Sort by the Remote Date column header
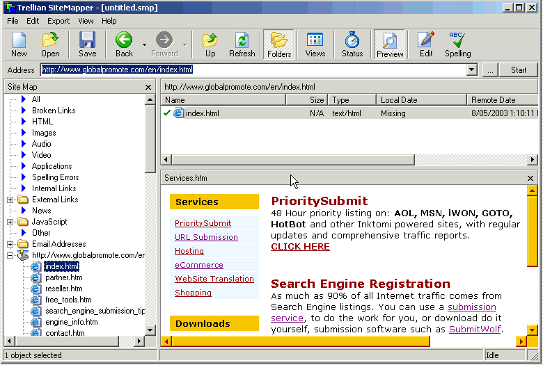Screen dimensions: 543x365 coord(503,100)
